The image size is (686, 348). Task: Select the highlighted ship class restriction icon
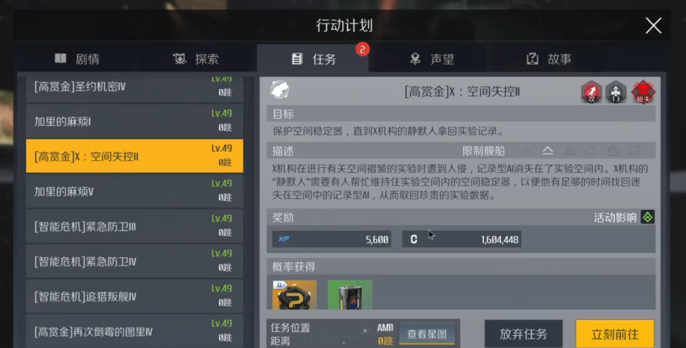548,151
